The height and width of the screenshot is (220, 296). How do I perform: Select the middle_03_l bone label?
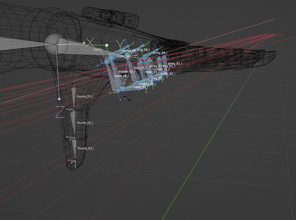click(127, 71)
